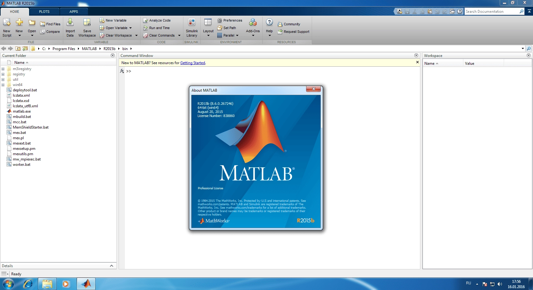Click the taskbar volume icon
This screenshot has height=290, width=533.
click(x=500, y=284)
